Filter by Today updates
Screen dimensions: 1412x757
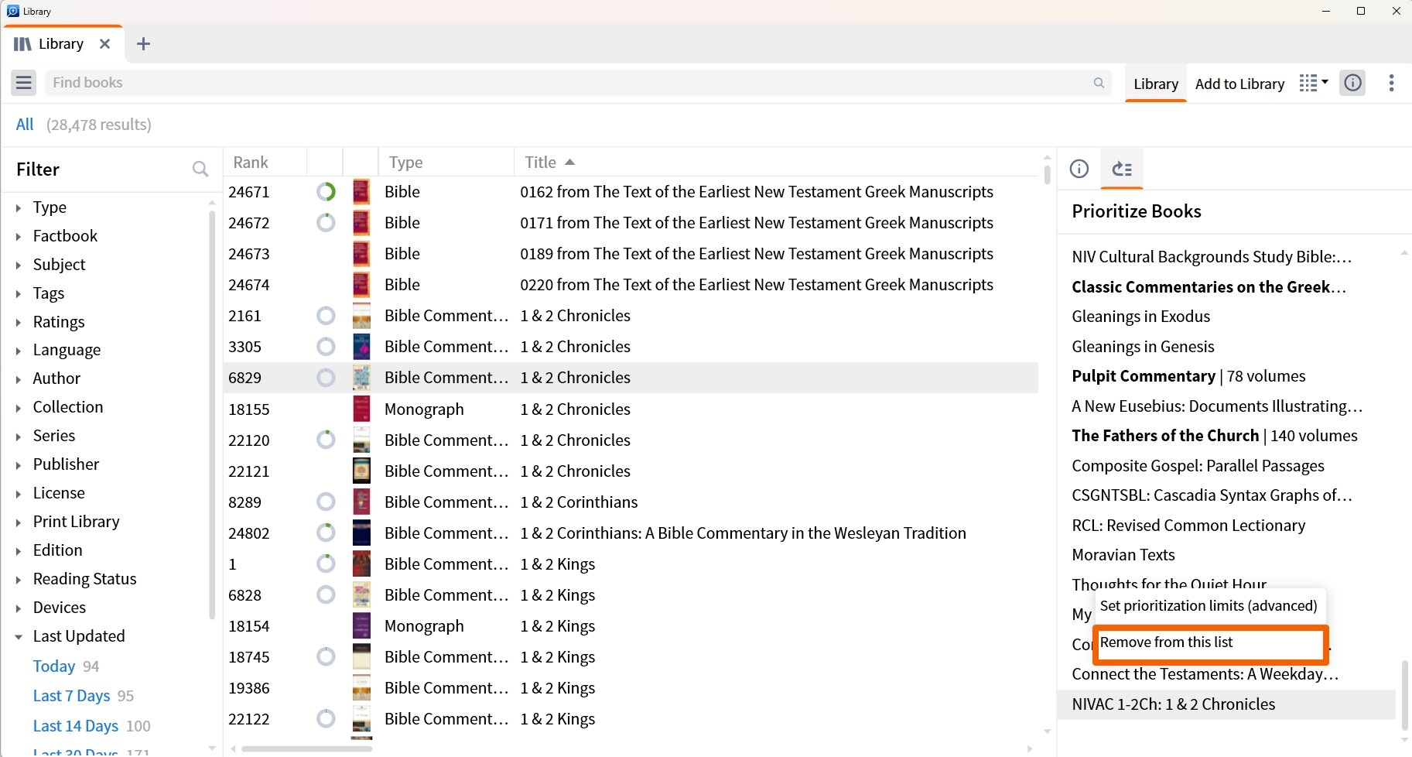click(x=54, y=666)
